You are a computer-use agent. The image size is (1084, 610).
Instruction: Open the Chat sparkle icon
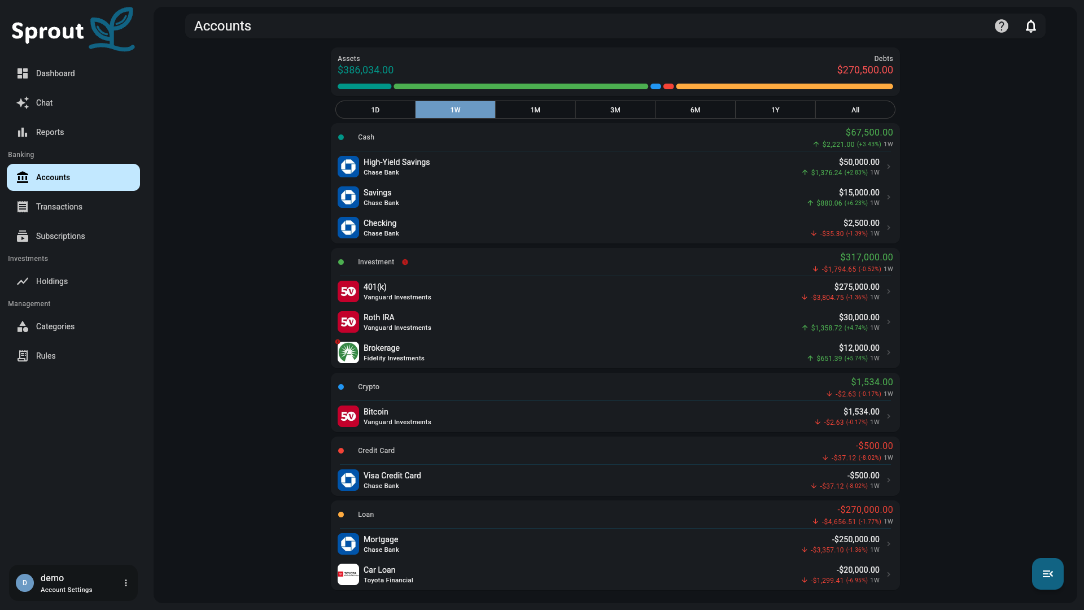coord(23,103)
